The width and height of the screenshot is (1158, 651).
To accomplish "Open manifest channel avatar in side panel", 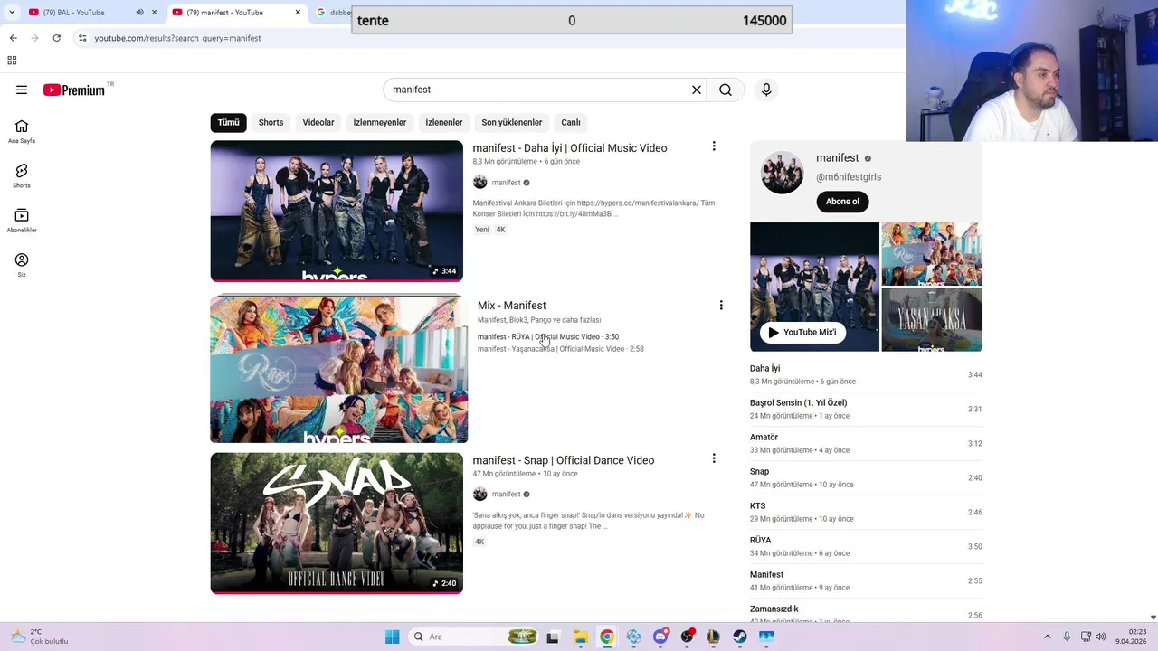I will click(x=783, y=172).
